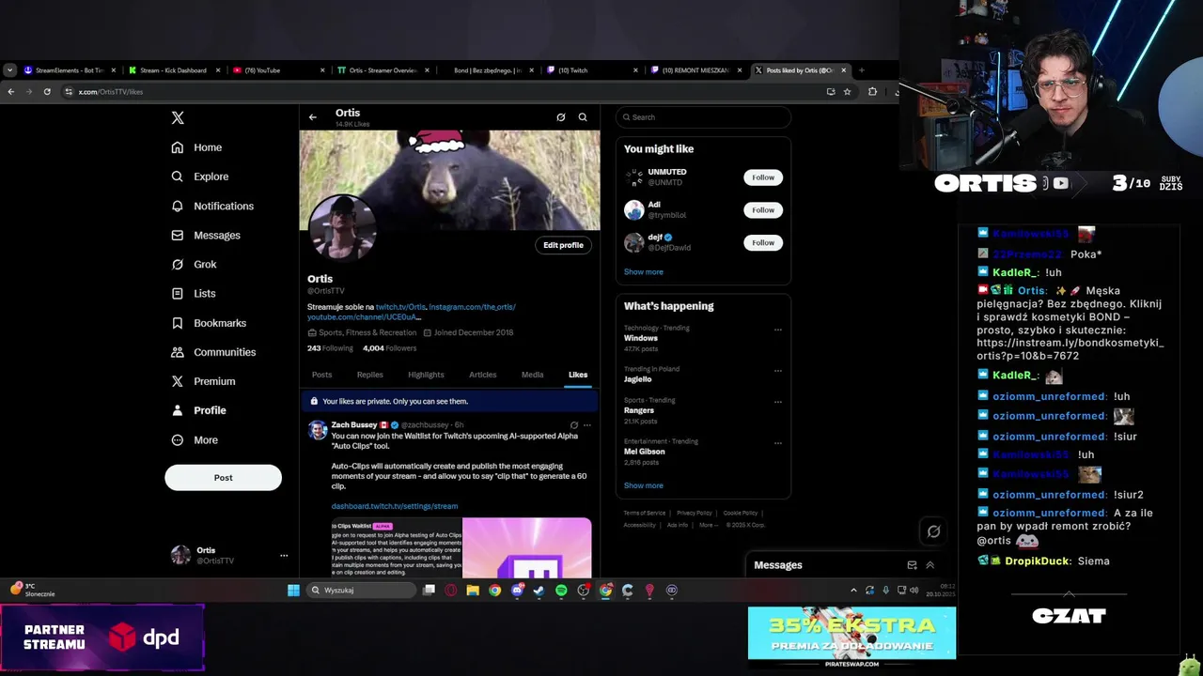Open the dashboard.twitch.tv/settings/stream link
The width and height of the screenshot is (1203, 676).
click(x=395, y=506)
